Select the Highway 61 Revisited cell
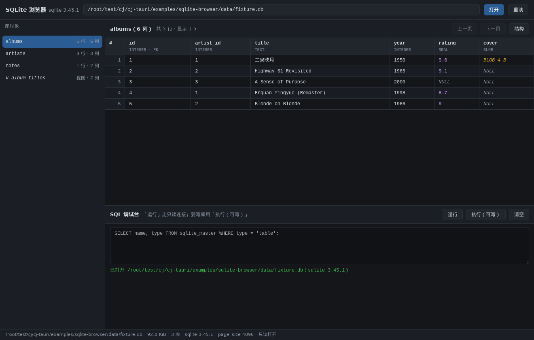534x340 pixels. click(x=320, y=71)
